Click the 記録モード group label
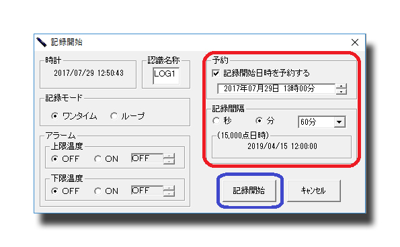Image resolution: width=400 pixels, height=247 pixels. point(64,98)
